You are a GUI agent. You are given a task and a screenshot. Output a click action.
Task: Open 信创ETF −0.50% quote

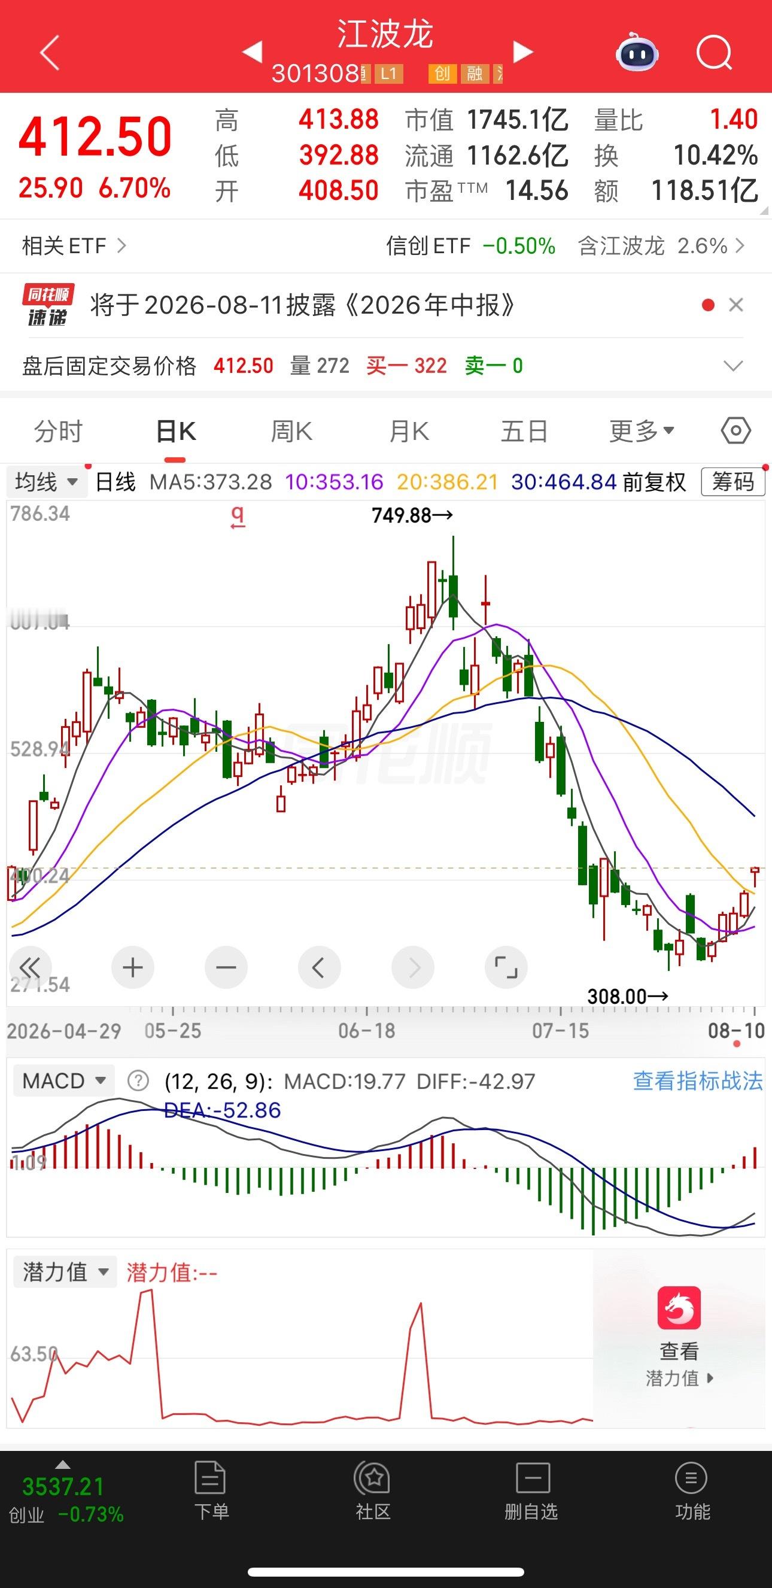[x=471, y=245]
